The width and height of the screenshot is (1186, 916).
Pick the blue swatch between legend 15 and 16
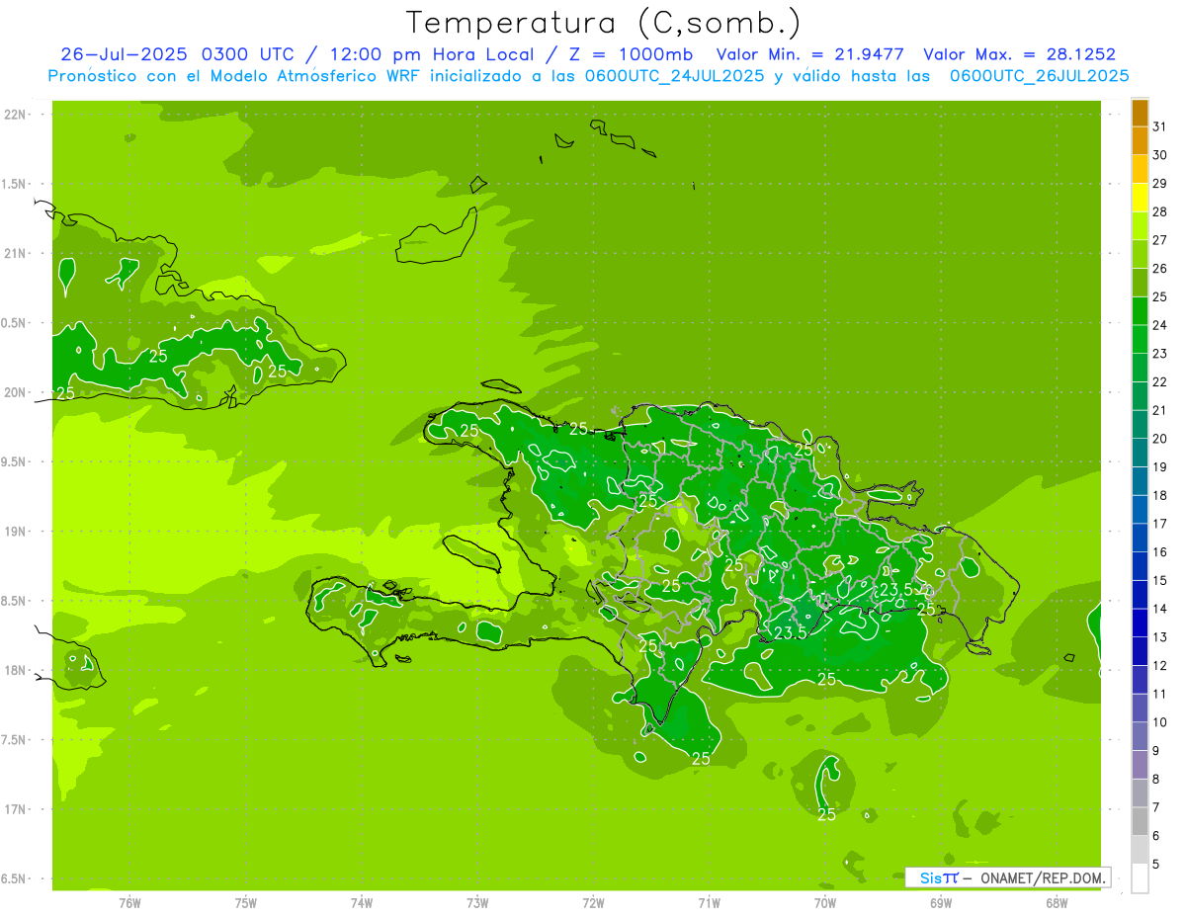pos(1140,566)
